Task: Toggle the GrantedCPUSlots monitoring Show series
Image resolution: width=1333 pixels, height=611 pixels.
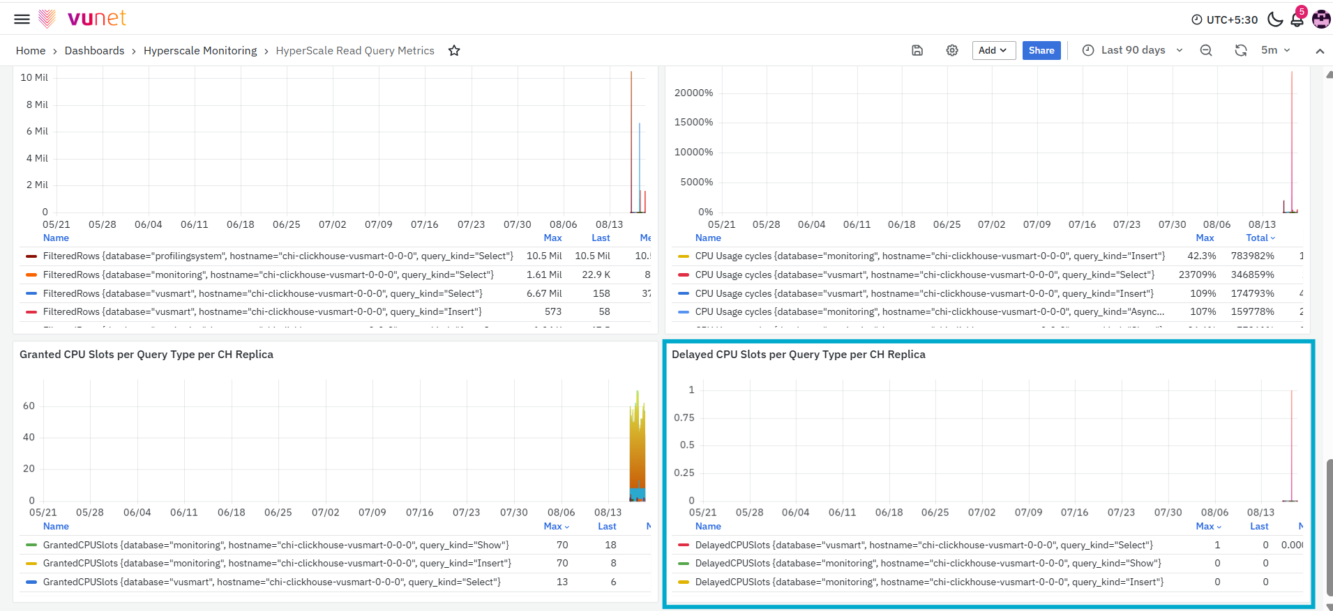Action: (276, 545)
